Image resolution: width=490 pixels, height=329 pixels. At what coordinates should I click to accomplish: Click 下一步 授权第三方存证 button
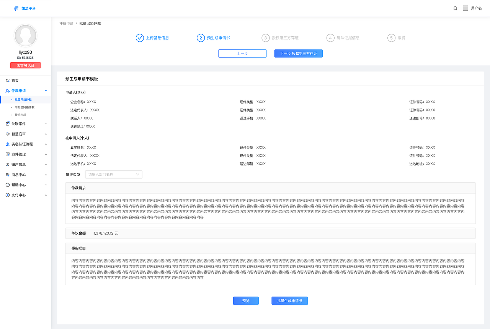(x=299, y=53)
